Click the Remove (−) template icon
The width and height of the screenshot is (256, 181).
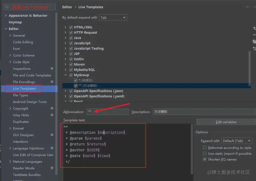coord(254,35)
